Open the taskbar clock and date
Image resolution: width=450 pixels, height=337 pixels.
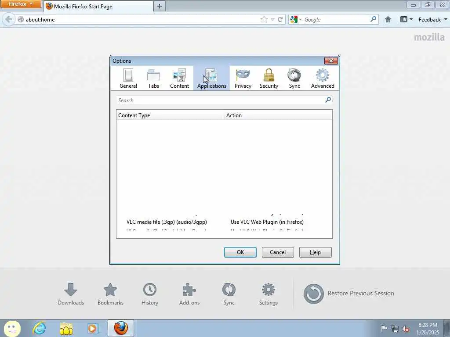pyautogui.click(x=428, y=329)
